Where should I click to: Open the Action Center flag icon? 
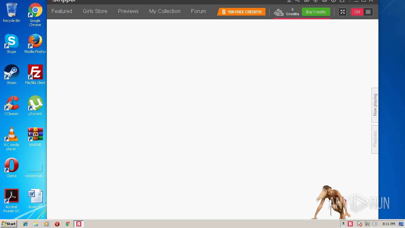[360, 224]
